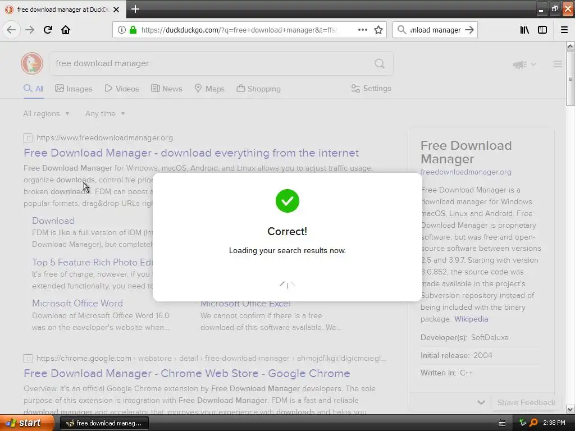Follow the Wikipedia link in the info panel
The width and height of the screenshot is (575, 431).
click(471, 319)
